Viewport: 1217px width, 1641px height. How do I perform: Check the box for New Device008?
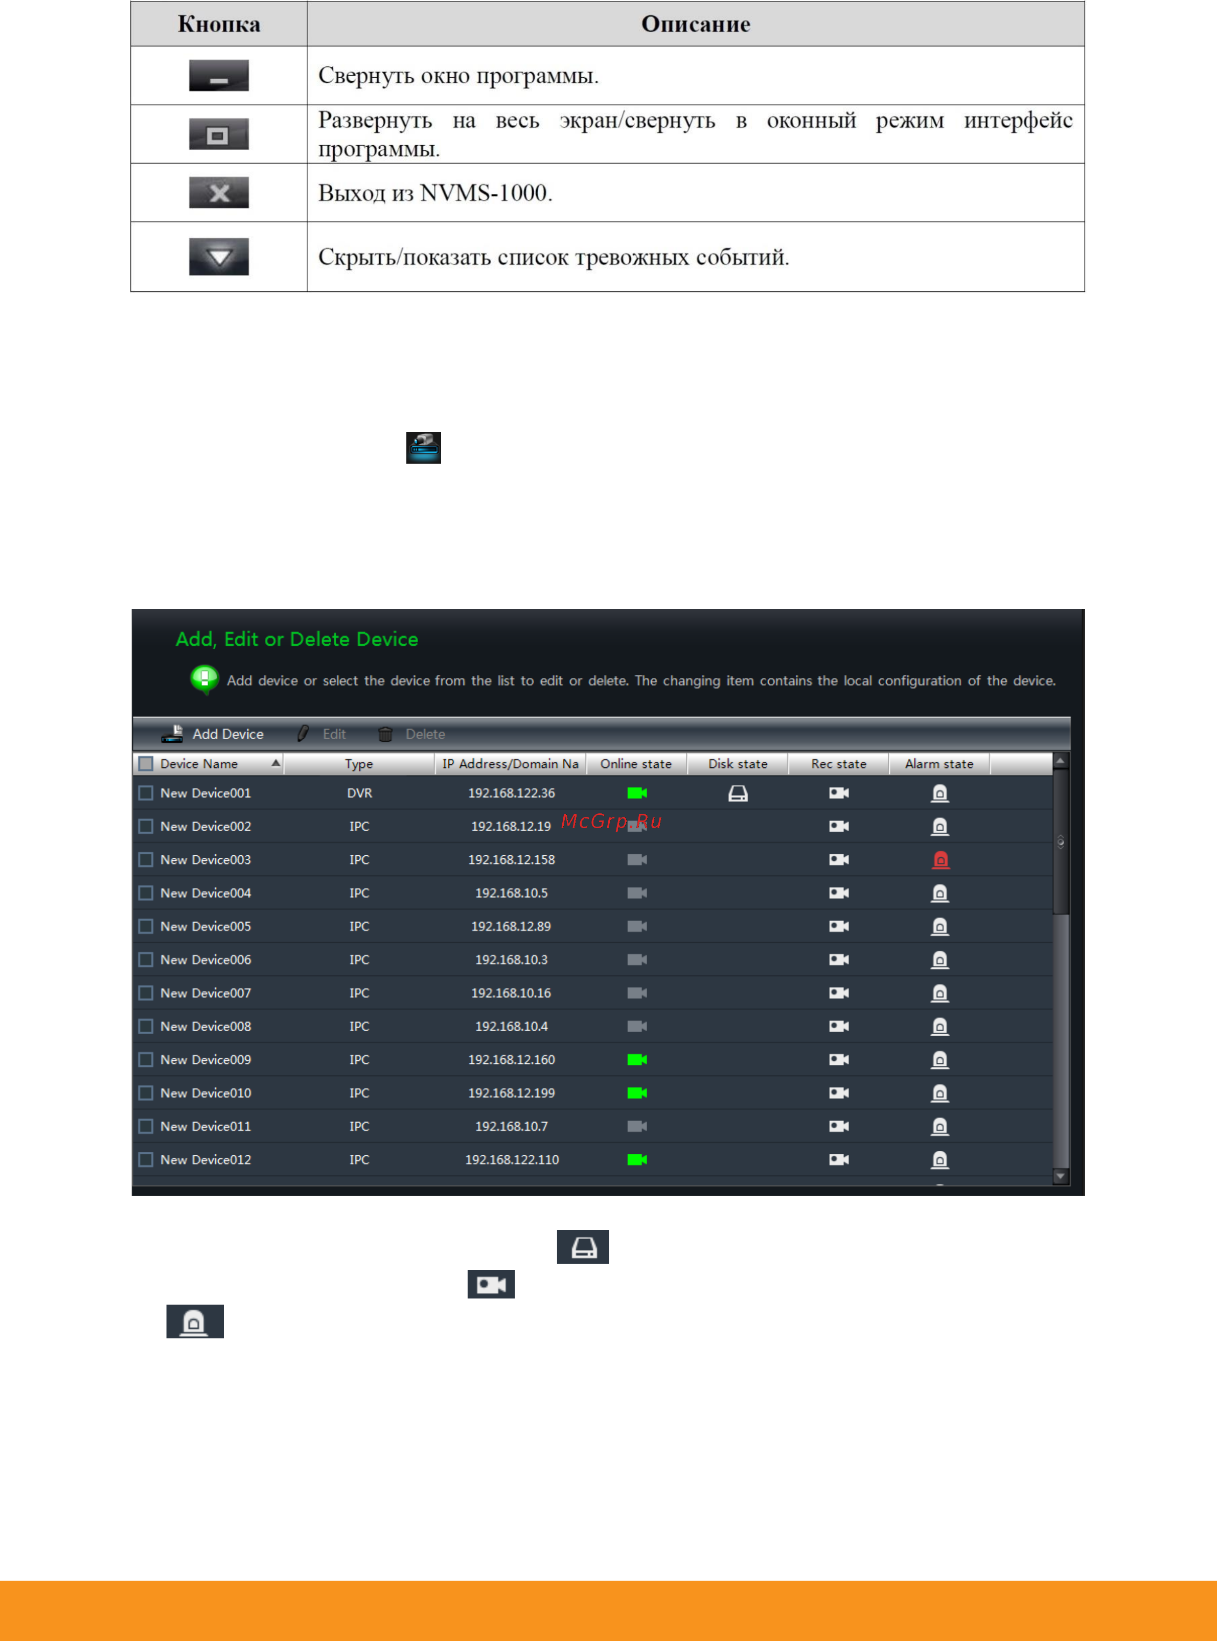(146, 1025)
